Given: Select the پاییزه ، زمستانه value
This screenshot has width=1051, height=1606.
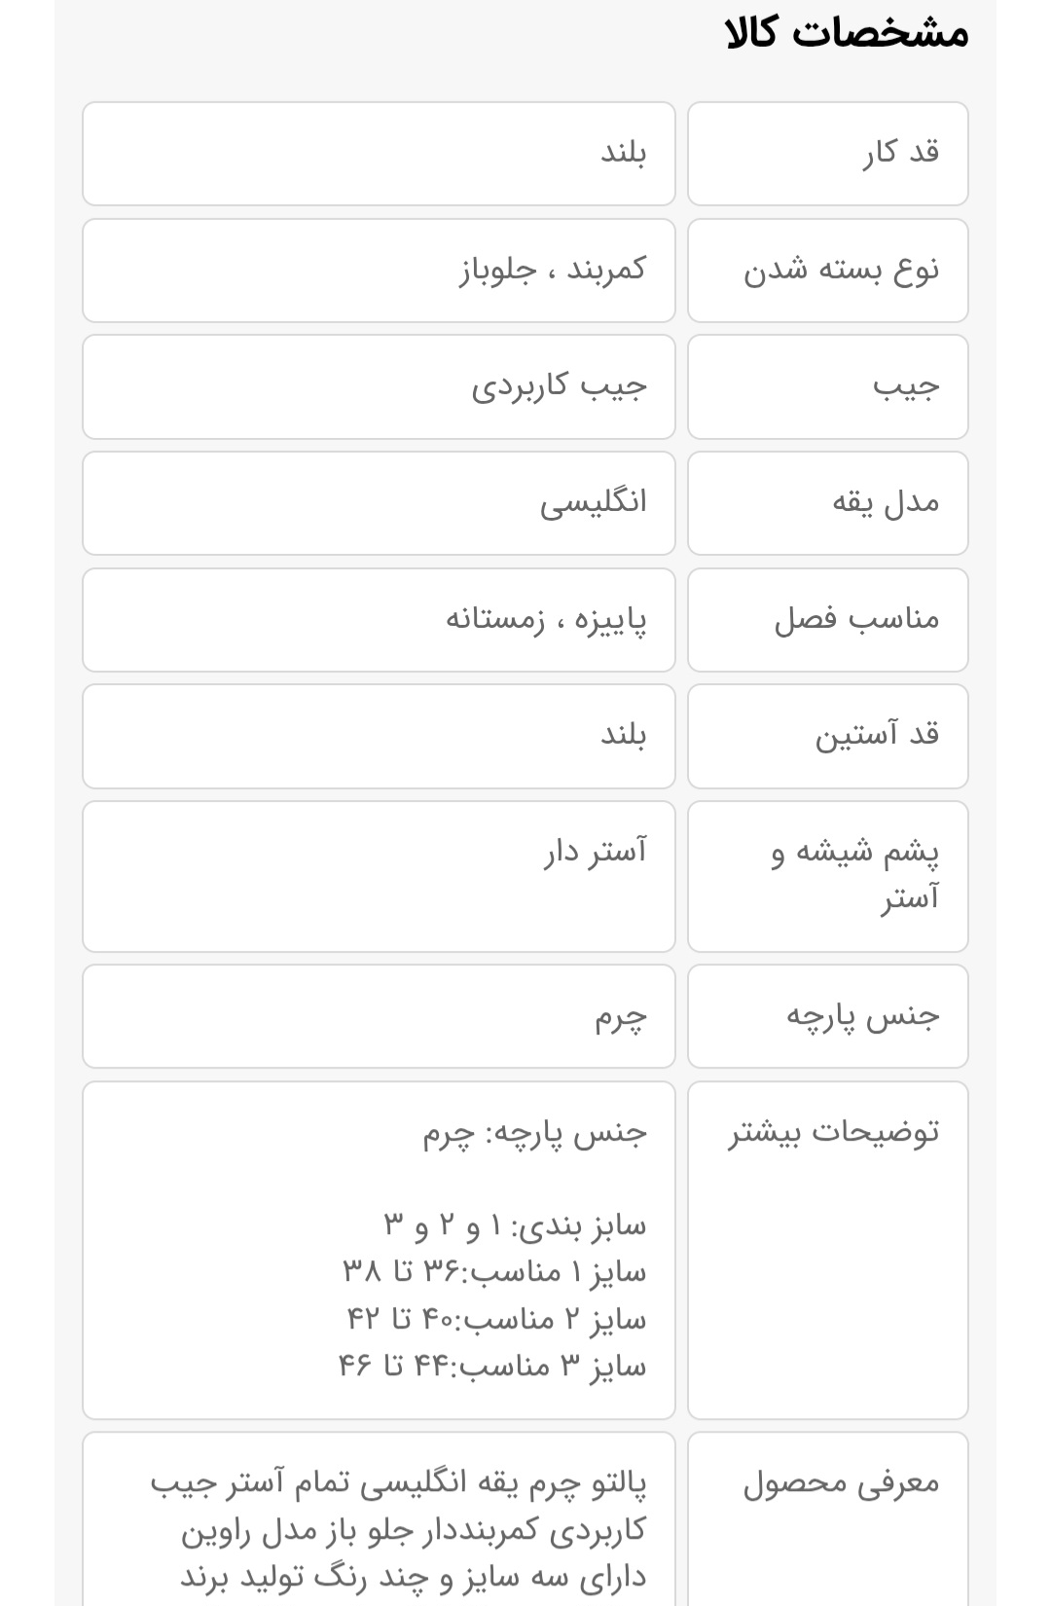Looking at the screenshot, I should point(546,619).
